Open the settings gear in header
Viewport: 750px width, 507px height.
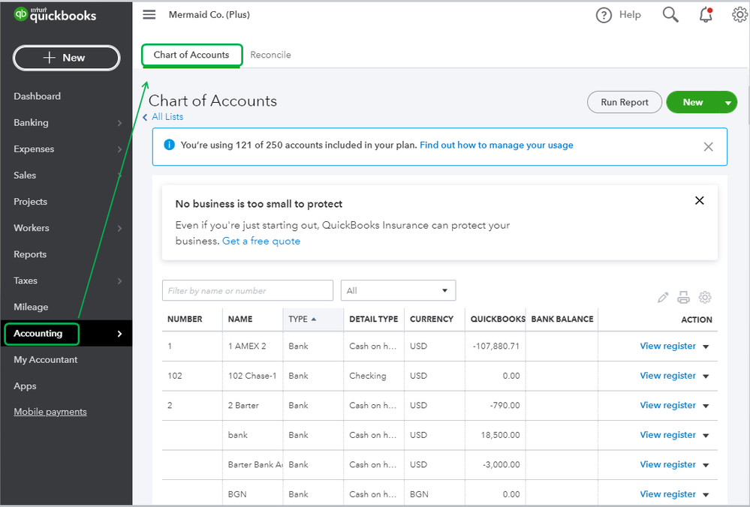739,15
